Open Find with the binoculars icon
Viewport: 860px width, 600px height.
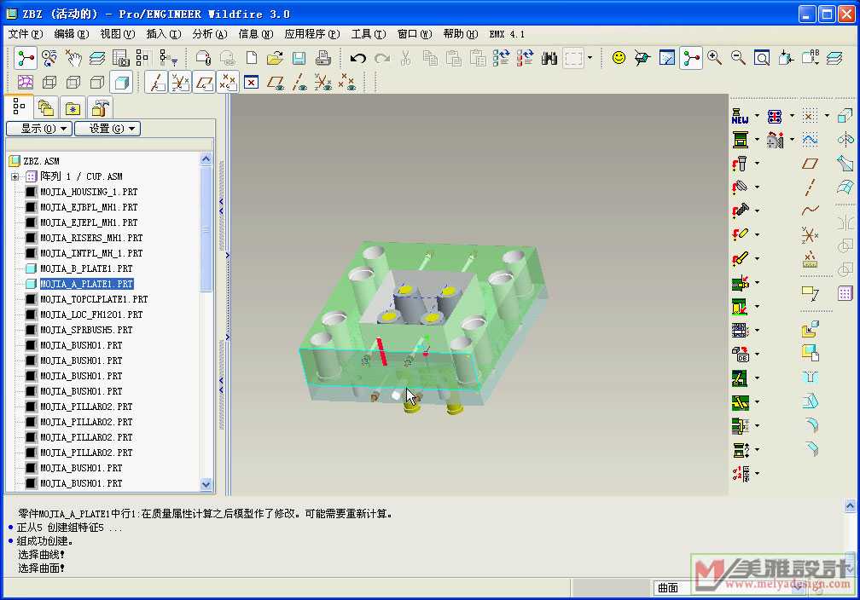tap(549, 58)
